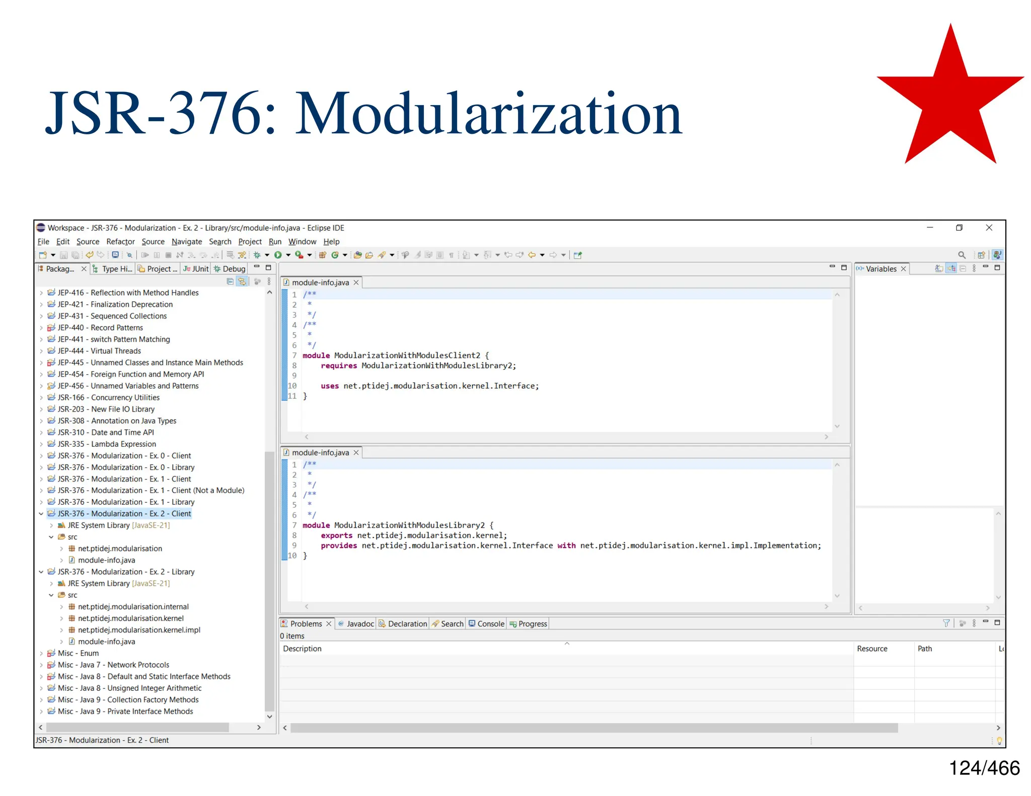1031x796 pixels.
Task: Click the Description column header in Problems
Action: tap(302, 649)
